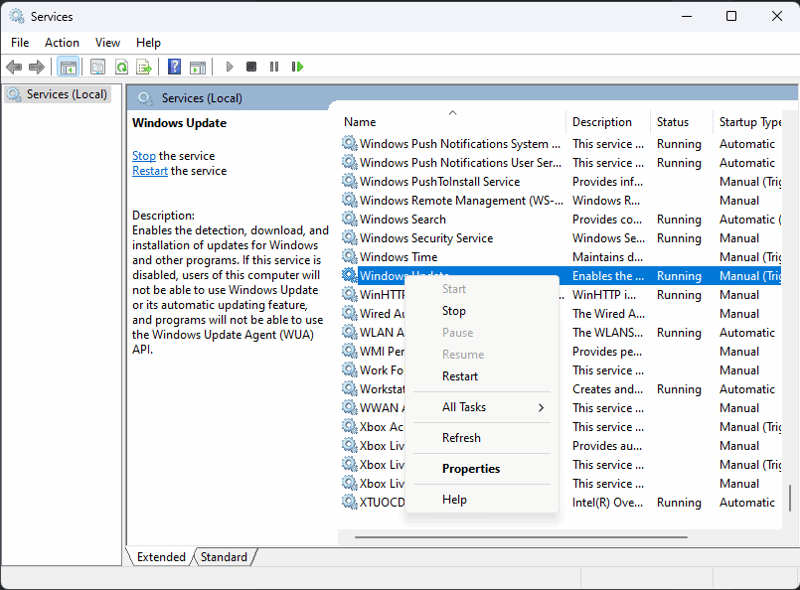This screenshot has height=590, width=800.
Task: Click gear icon of Windows Time service
Action: (350, 257)
